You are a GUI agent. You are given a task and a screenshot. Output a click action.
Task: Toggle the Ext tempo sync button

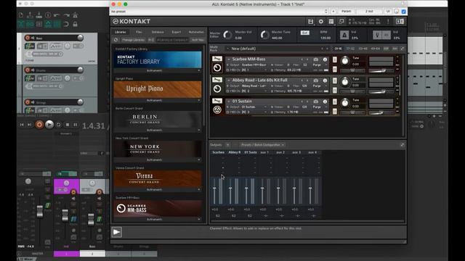point(304,33)
